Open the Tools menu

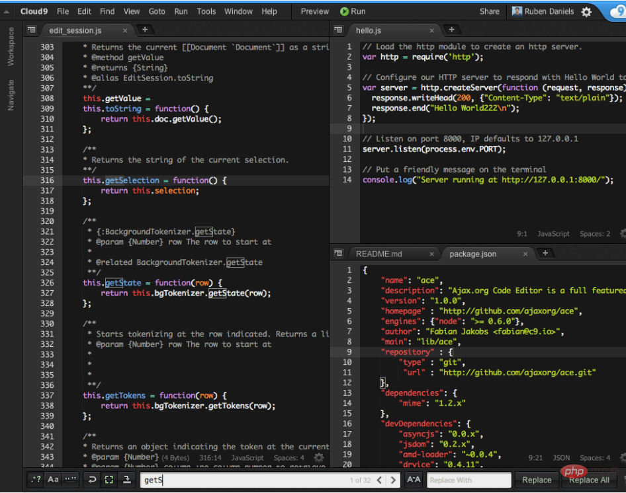pyautogui.click(x=206, y=12)
